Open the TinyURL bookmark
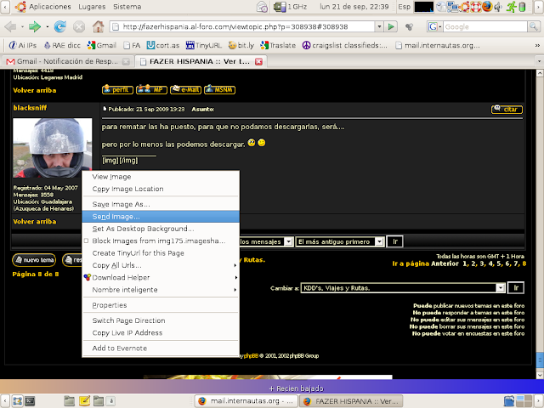 (204, 45)
